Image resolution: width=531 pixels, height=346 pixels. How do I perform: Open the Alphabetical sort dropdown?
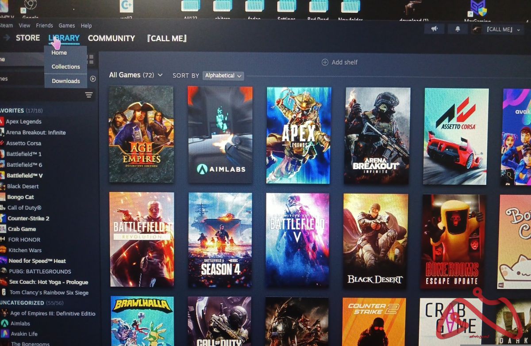pyautogui.click(x=223, y=76)
